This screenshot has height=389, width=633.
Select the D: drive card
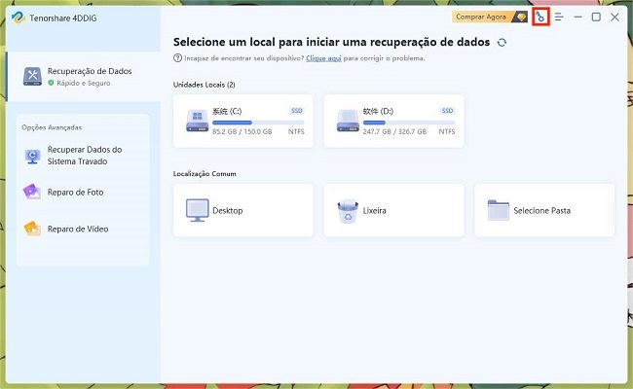[x=393, y=121]
